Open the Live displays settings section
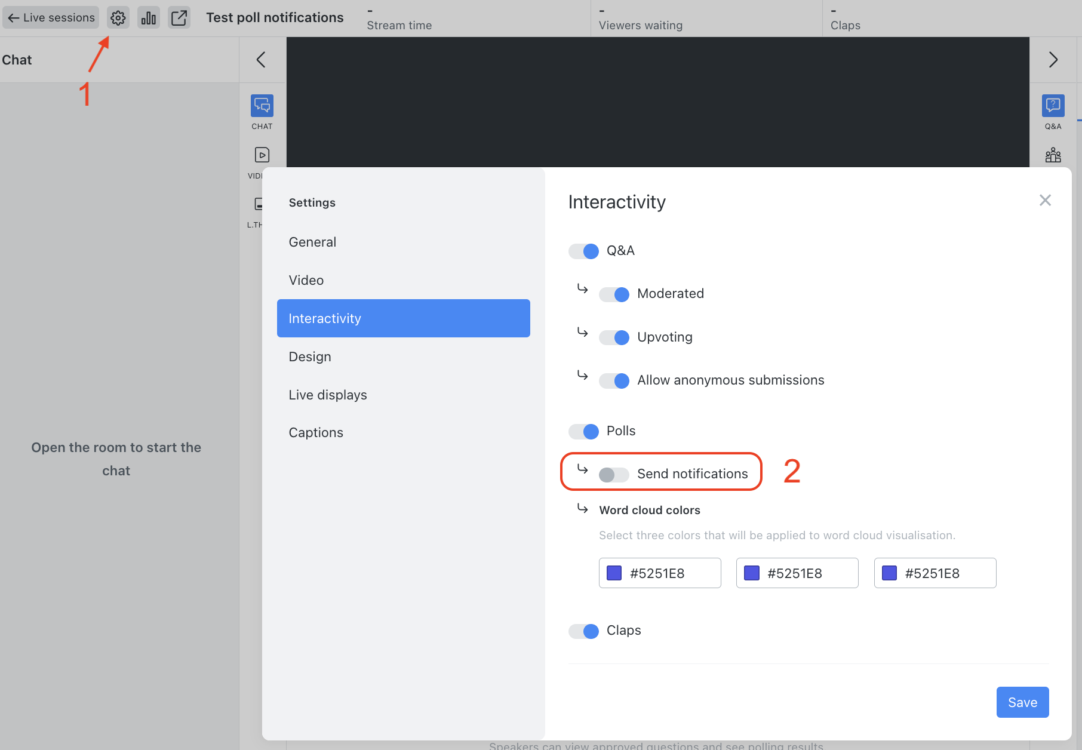Viewport: 1082px width, 750px height. pyautogui.click(x=404, y=395)
